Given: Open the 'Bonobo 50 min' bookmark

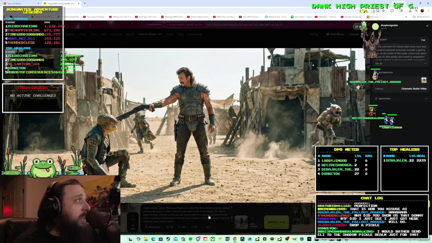Looking at the screenshot, I should 351,17.
